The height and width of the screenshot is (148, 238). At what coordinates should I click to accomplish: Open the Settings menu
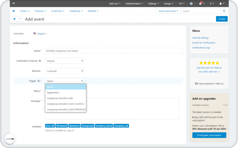(x=153, y=3)
